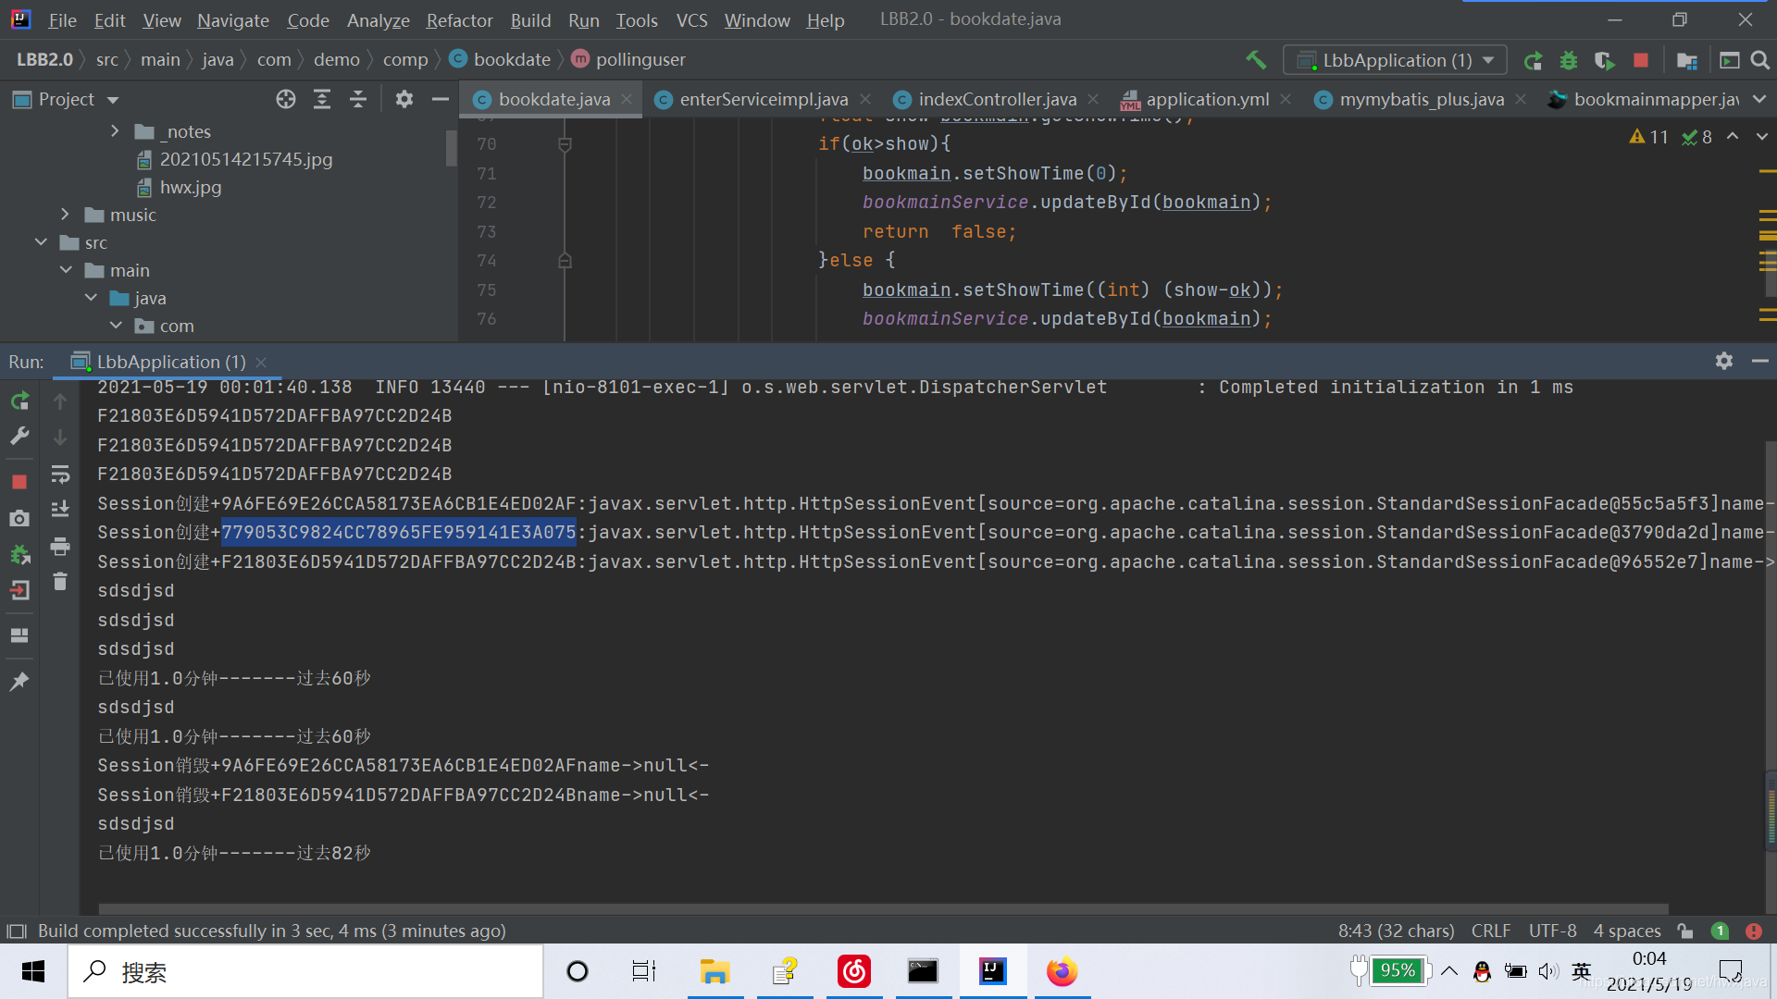The width and height of the screenshot is (1777, 999).
Task: Expand the music folder
Action: 65,215
